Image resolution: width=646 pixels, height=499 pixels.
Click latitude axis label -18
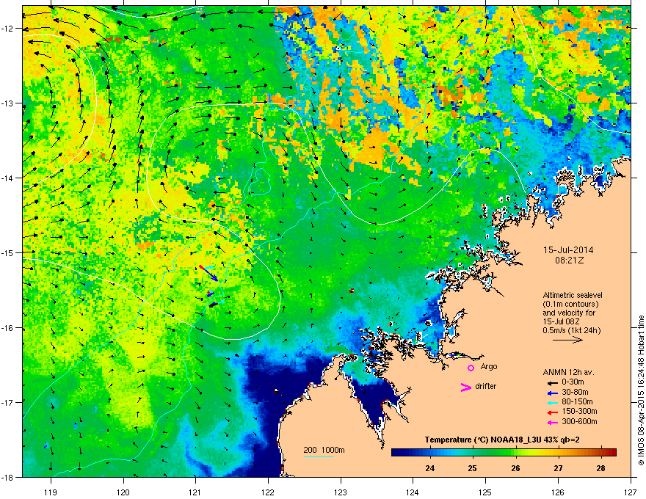click(x=8, y=477)
